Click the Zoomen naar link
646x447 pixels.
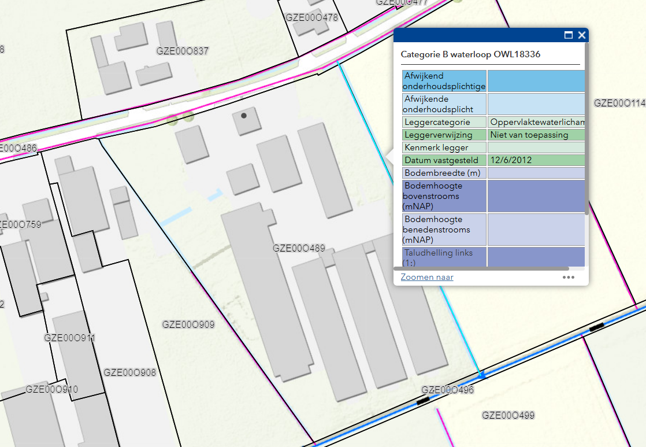click(427, 277)
